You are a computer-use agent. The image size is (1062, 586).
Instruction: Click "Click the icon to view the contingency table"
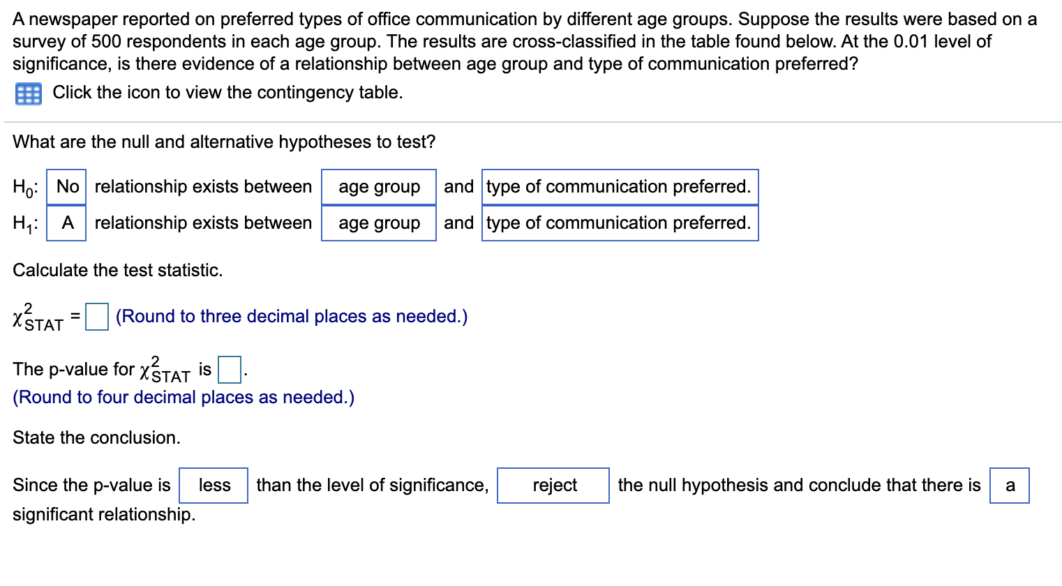point(227,92)
